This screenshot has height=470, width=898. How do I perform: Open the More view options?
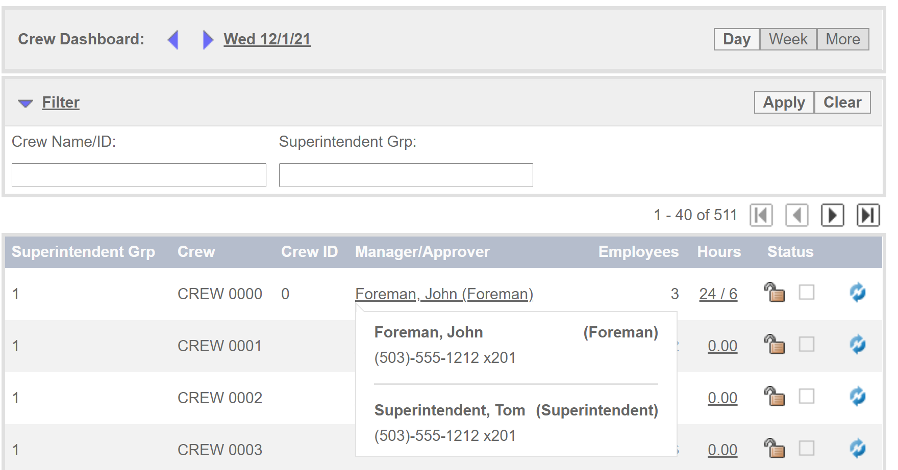[842, 39]
